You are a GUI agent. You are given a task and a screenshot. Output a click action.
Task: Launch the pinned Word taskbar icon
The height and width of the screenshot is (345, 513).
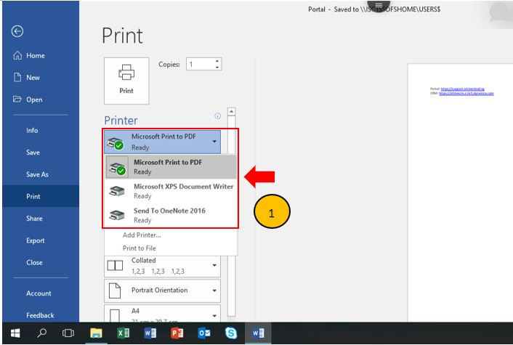150,333
